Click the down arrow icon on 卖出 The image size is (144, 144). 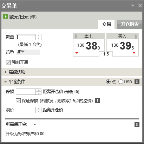[x=76, y=36]
